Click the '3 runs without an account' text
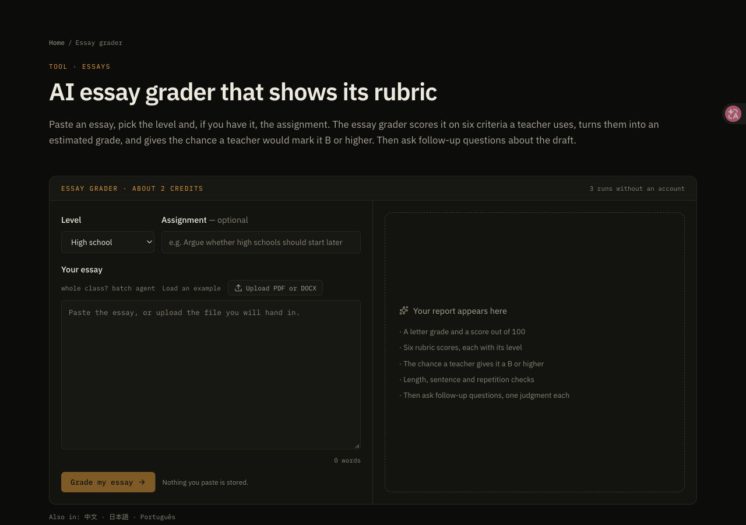The height and width of the screenshot is (525, 746). tap(637, 188)
